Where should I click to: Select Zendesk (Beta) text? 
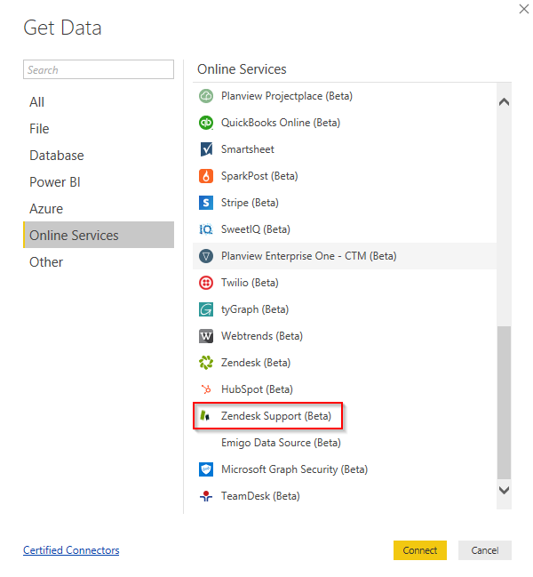(x=256, y=363)
